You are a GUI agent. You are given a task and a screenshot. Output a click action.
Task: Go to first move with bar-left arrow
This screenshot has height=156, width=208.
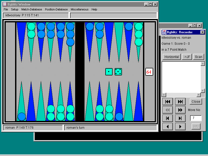pyautogui.click(x=168, y=118)
